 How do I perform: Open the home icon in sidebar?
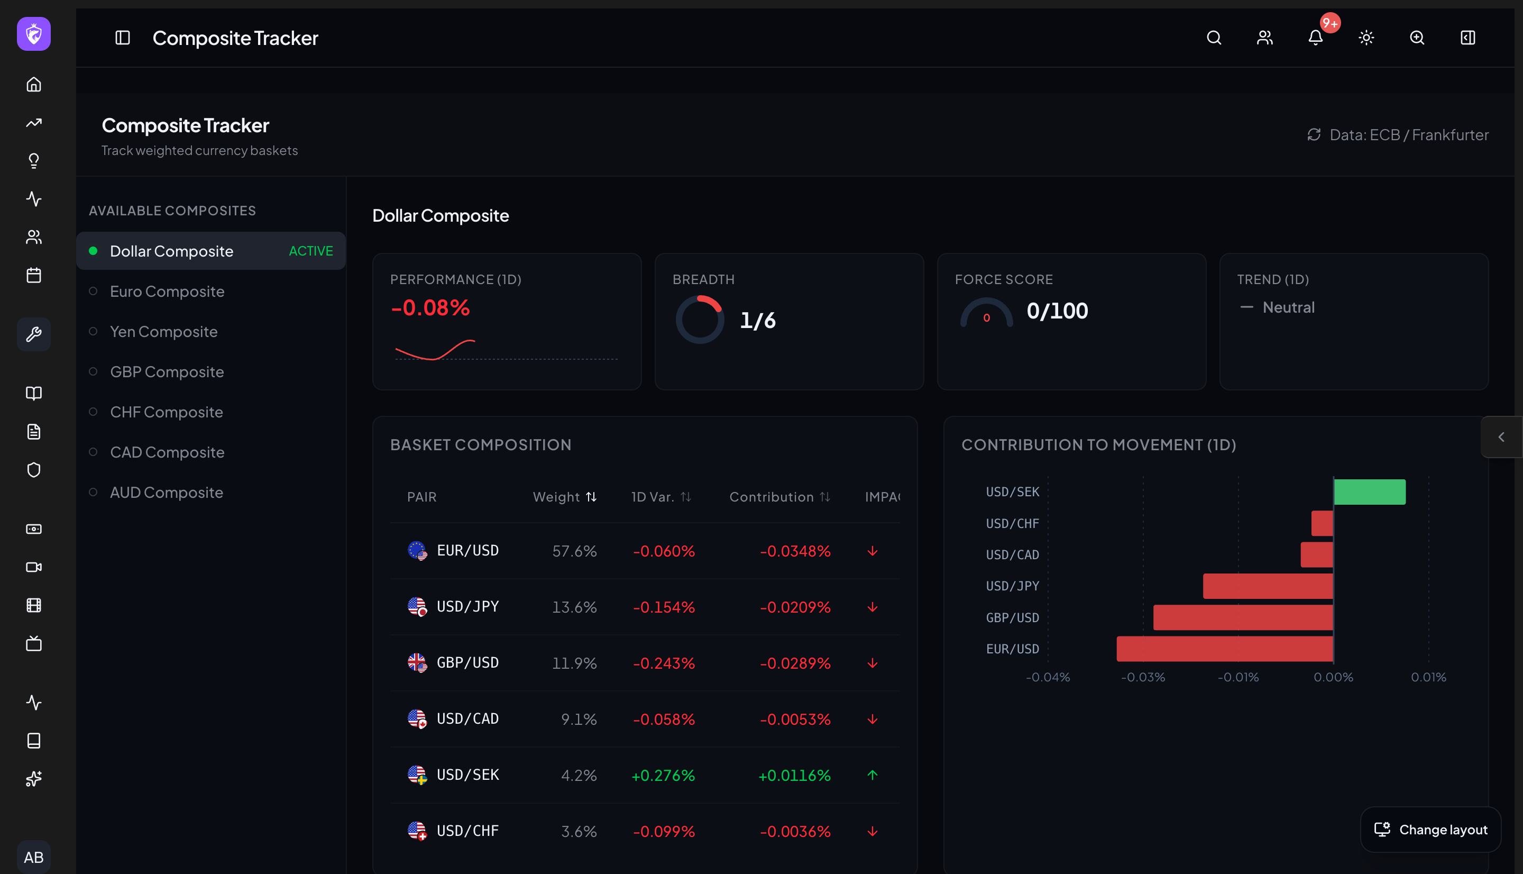[x=34, y=84]
